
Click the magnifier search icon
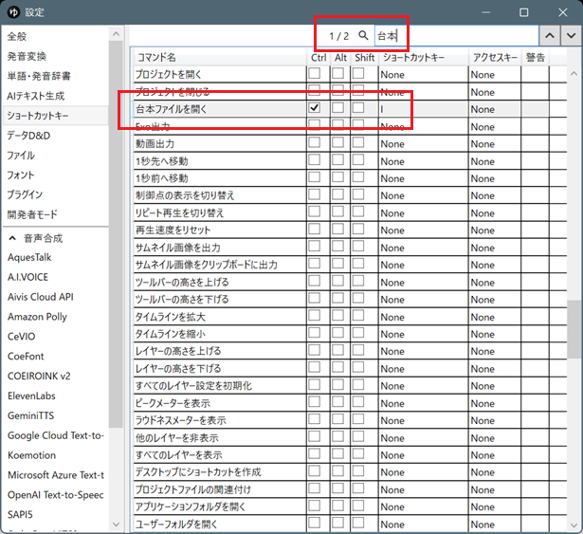tap(363, 36)
